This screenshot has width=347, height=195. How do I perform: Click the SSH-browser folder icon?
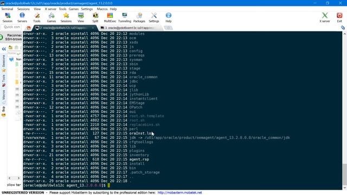coord(10,47)
